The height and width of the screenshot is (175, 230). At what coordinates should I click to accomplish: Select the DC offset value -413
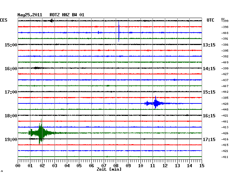pyautogui.click(x=225, y=127)
